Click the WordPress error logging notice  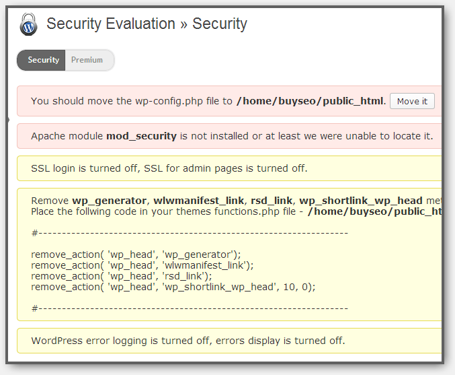tap(229, 341)
